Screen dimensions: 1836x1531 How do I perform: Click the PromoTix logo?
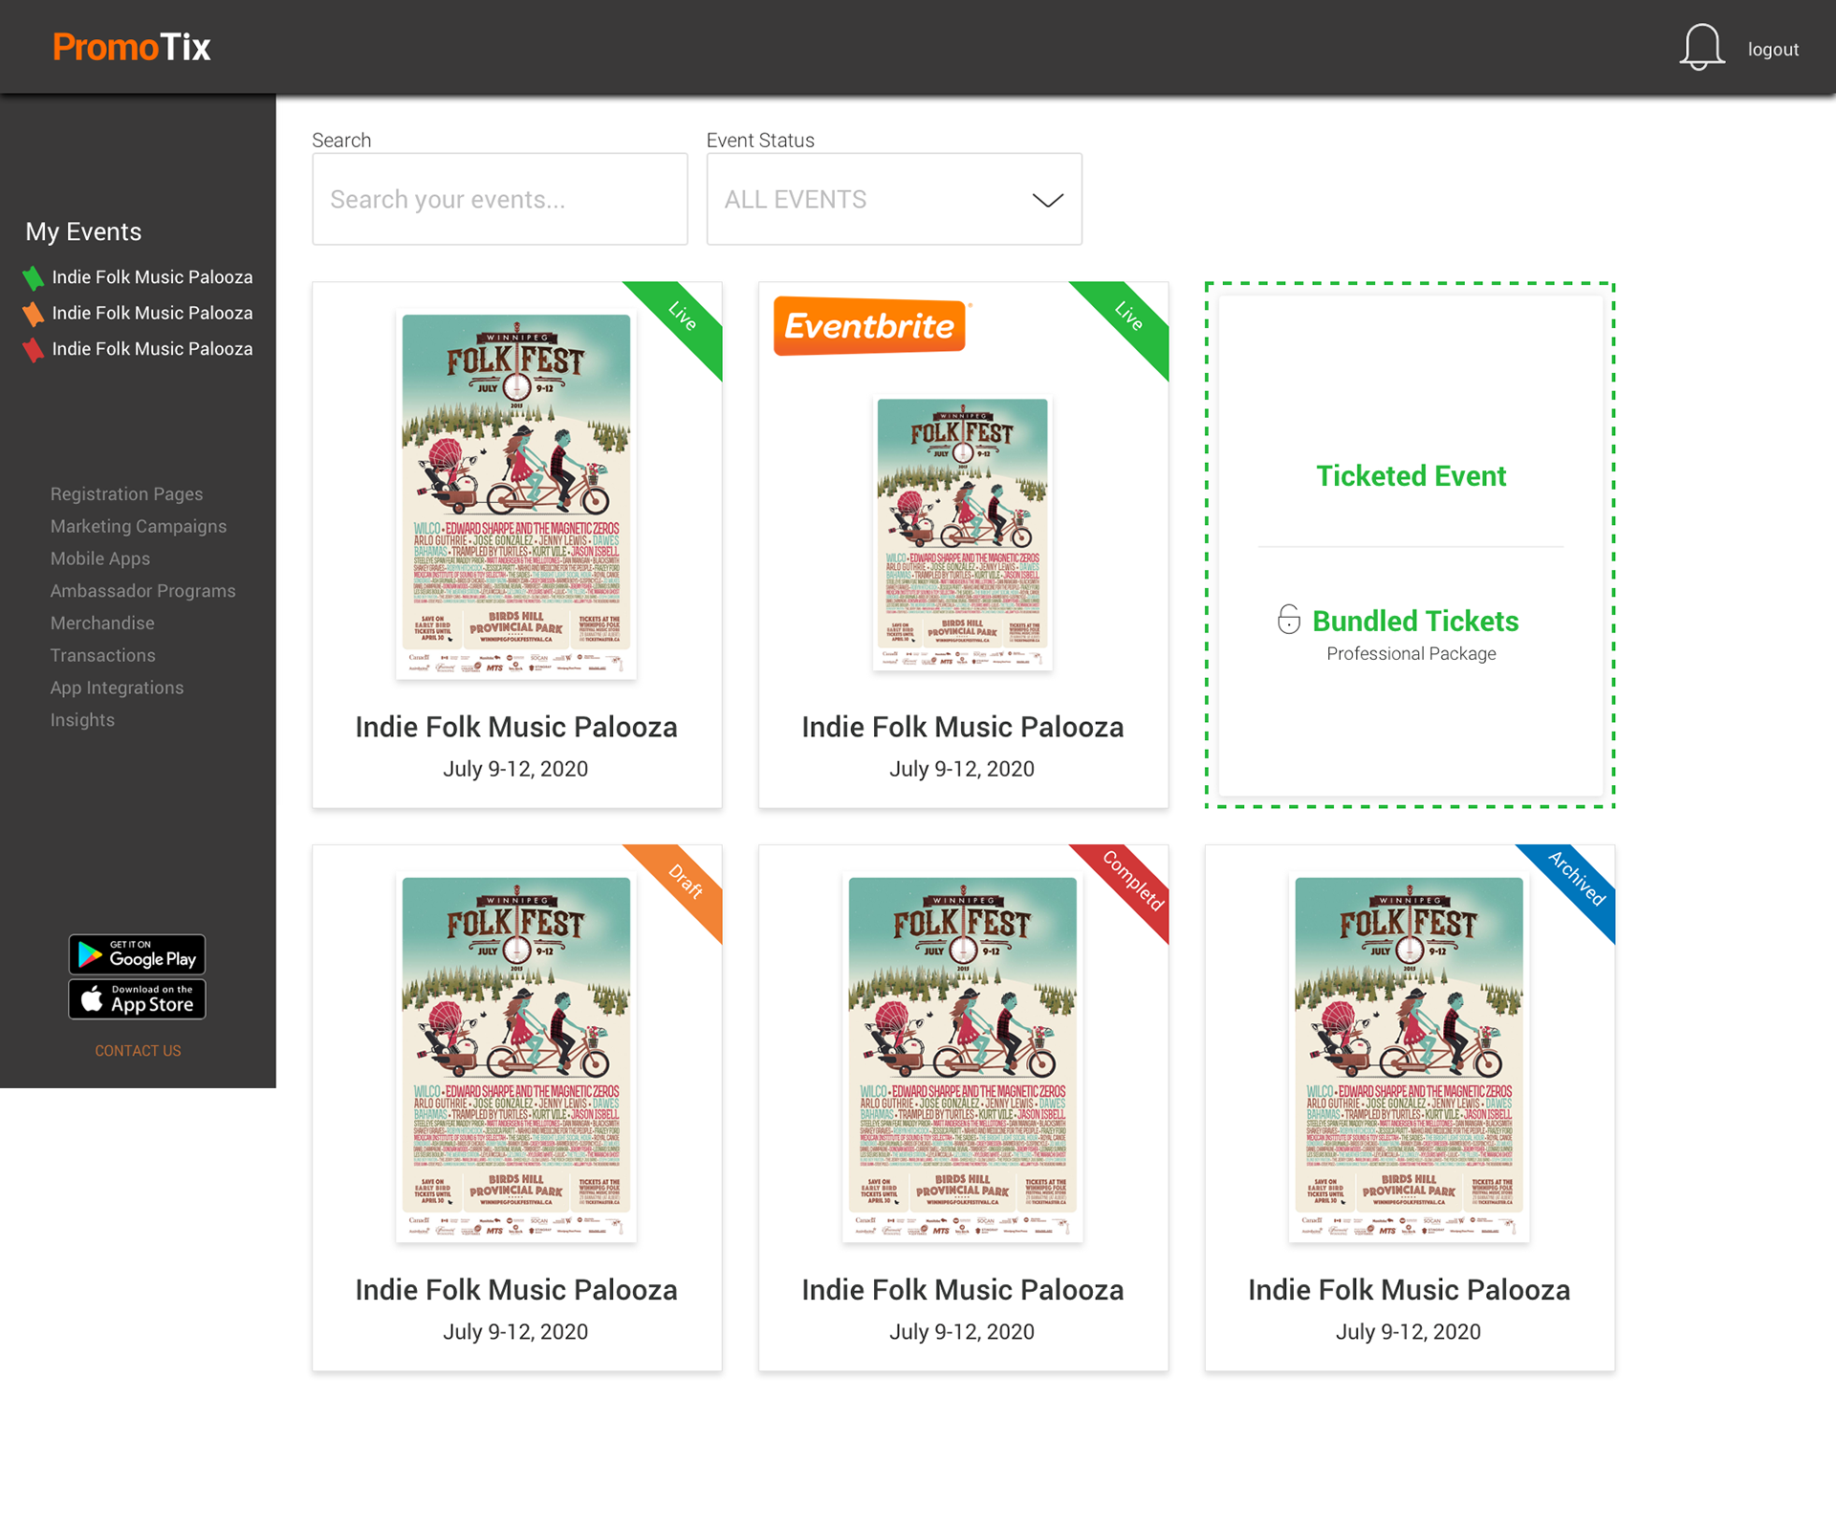pos(131,47)
